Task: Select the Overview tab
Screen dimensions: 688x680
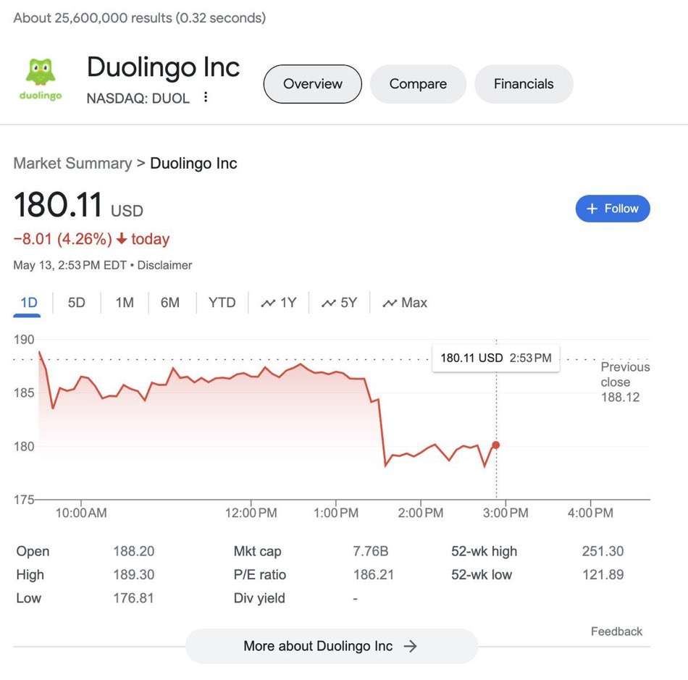Action: (x=312, y=84)
